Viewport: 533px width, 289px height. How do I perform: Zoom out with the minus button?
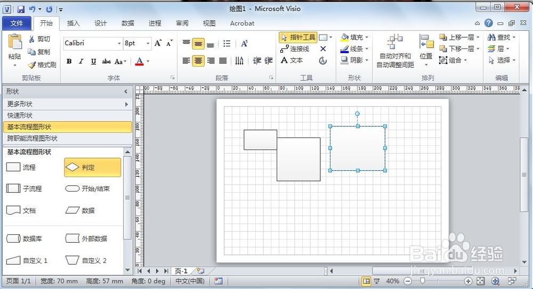coord(408,281)
